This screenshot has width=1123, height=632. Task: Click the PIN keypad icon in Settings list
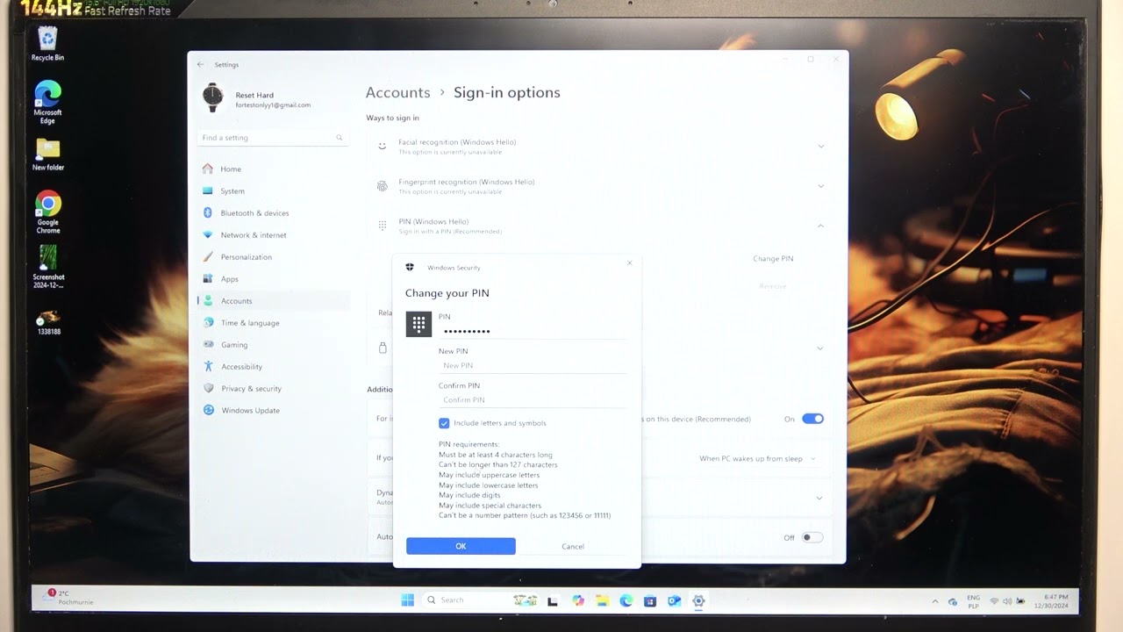point(382,226)
